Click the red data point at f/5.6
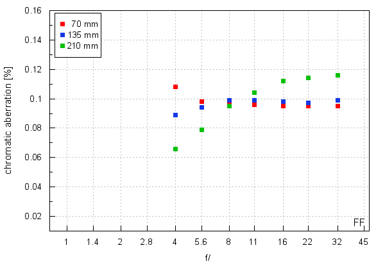The image size is (385, 266). (201, 101)
